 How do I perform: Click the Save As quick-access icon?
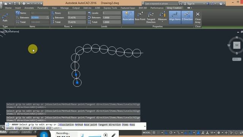pyautogui.click(x=19, y=3)
